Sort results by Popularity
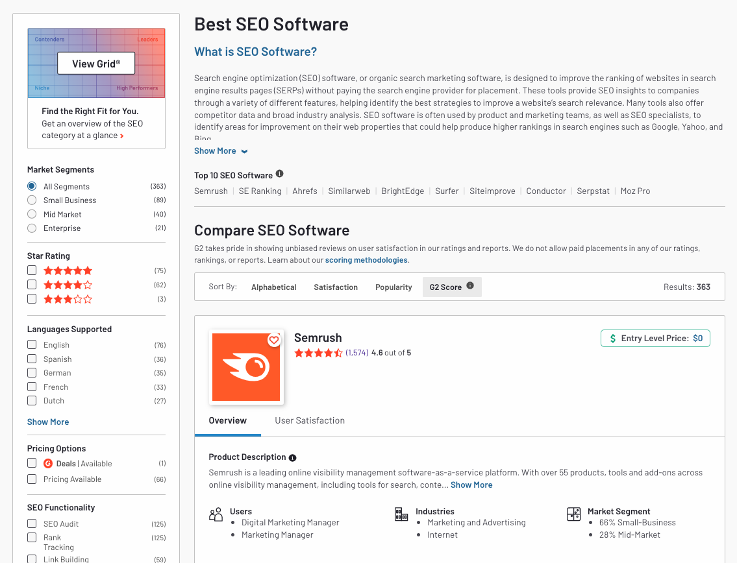 393,287
